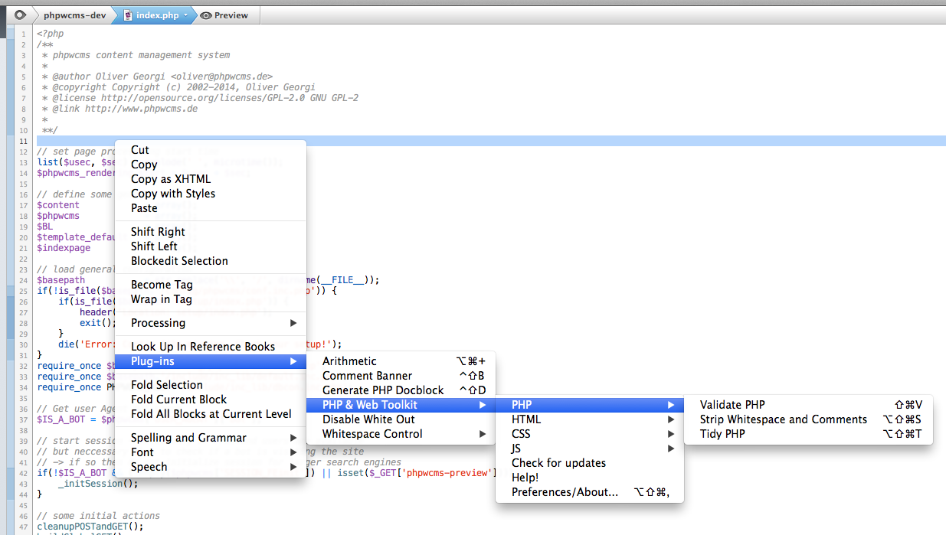
Task: Expand the HTML submenu
Action: (526, 419)
